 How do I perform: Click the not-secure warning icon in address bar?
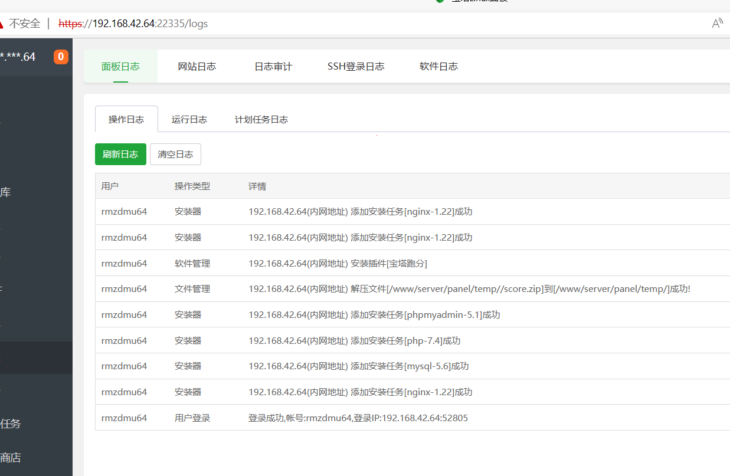click(x=2, y=24)
